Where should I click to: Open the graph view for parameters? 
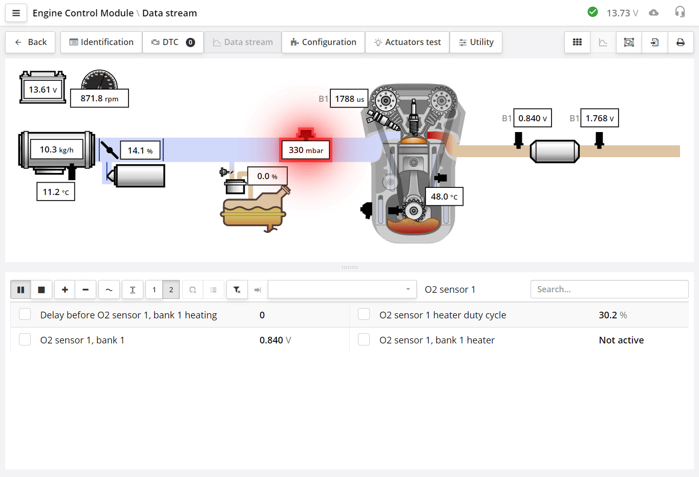(603, 42)
